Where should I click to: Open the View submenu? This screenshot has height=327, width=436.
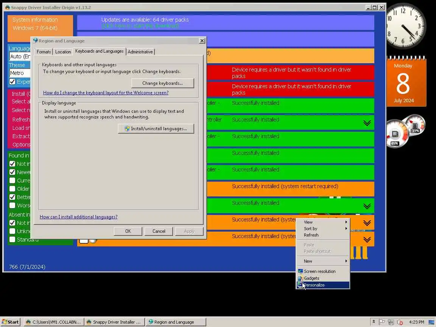[x=322, y=222]
